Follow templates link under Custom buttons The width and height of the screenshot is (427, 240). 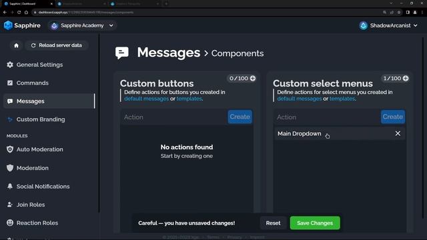[189, 99]
